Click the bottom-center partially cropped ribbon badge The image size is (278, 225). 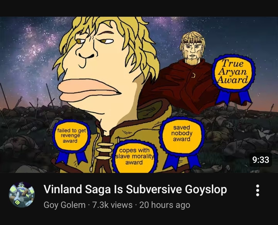pos(135,156)
